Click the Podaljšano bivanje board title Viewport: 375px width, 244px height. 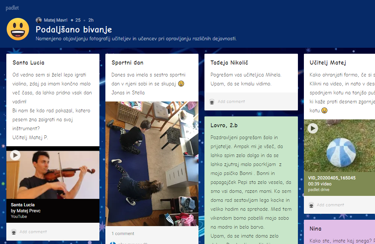click(74, 29)
